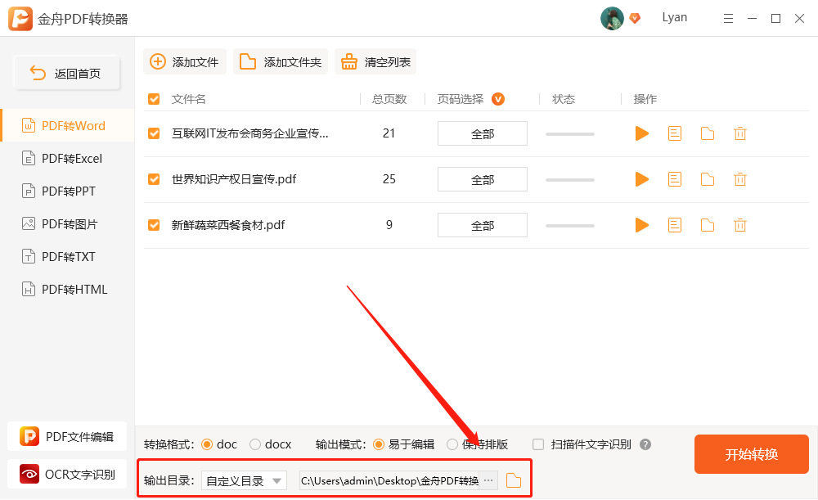
Task: Uncheck 互联网IT发布会 file checkbox
Action: 154,133
